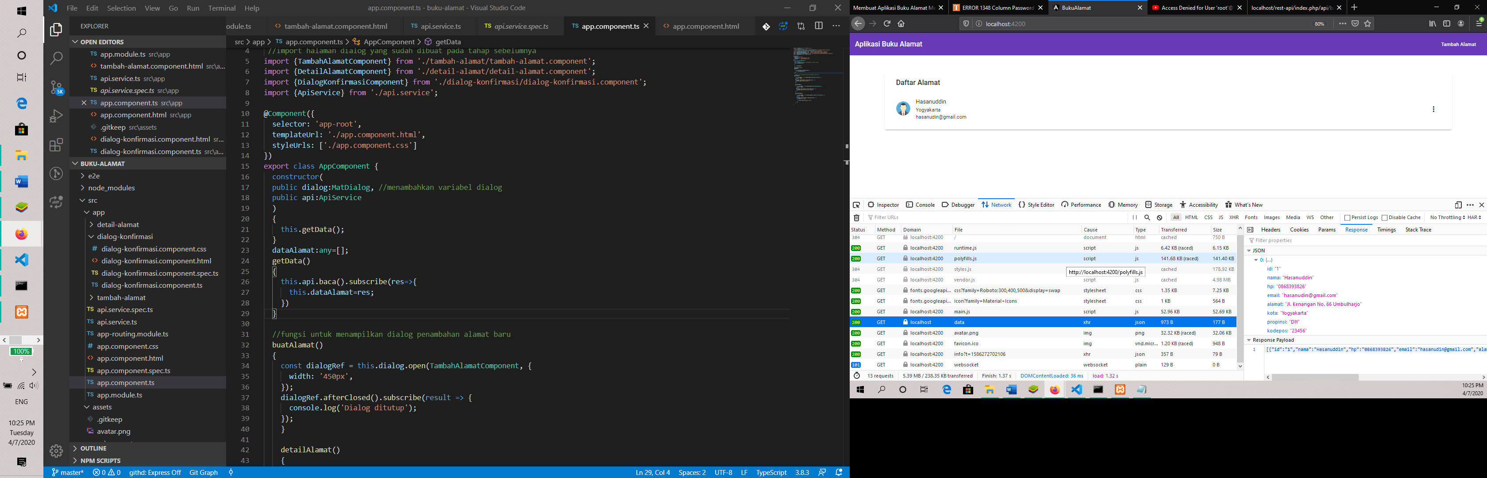Viewport: 1487px width, 478px height.
Task: Select the XHR network filter
Action: pyautogui.click(x=1234, y=218)
